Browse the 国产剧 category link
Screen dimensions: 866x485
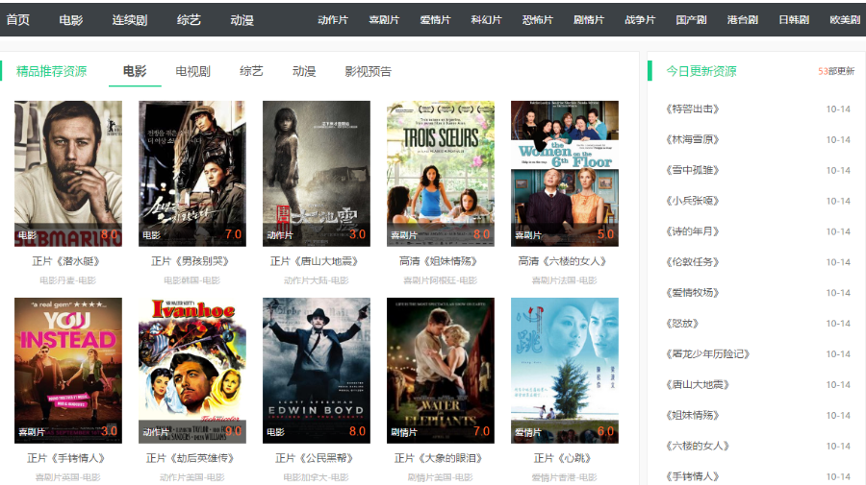[x=692, y=20]
